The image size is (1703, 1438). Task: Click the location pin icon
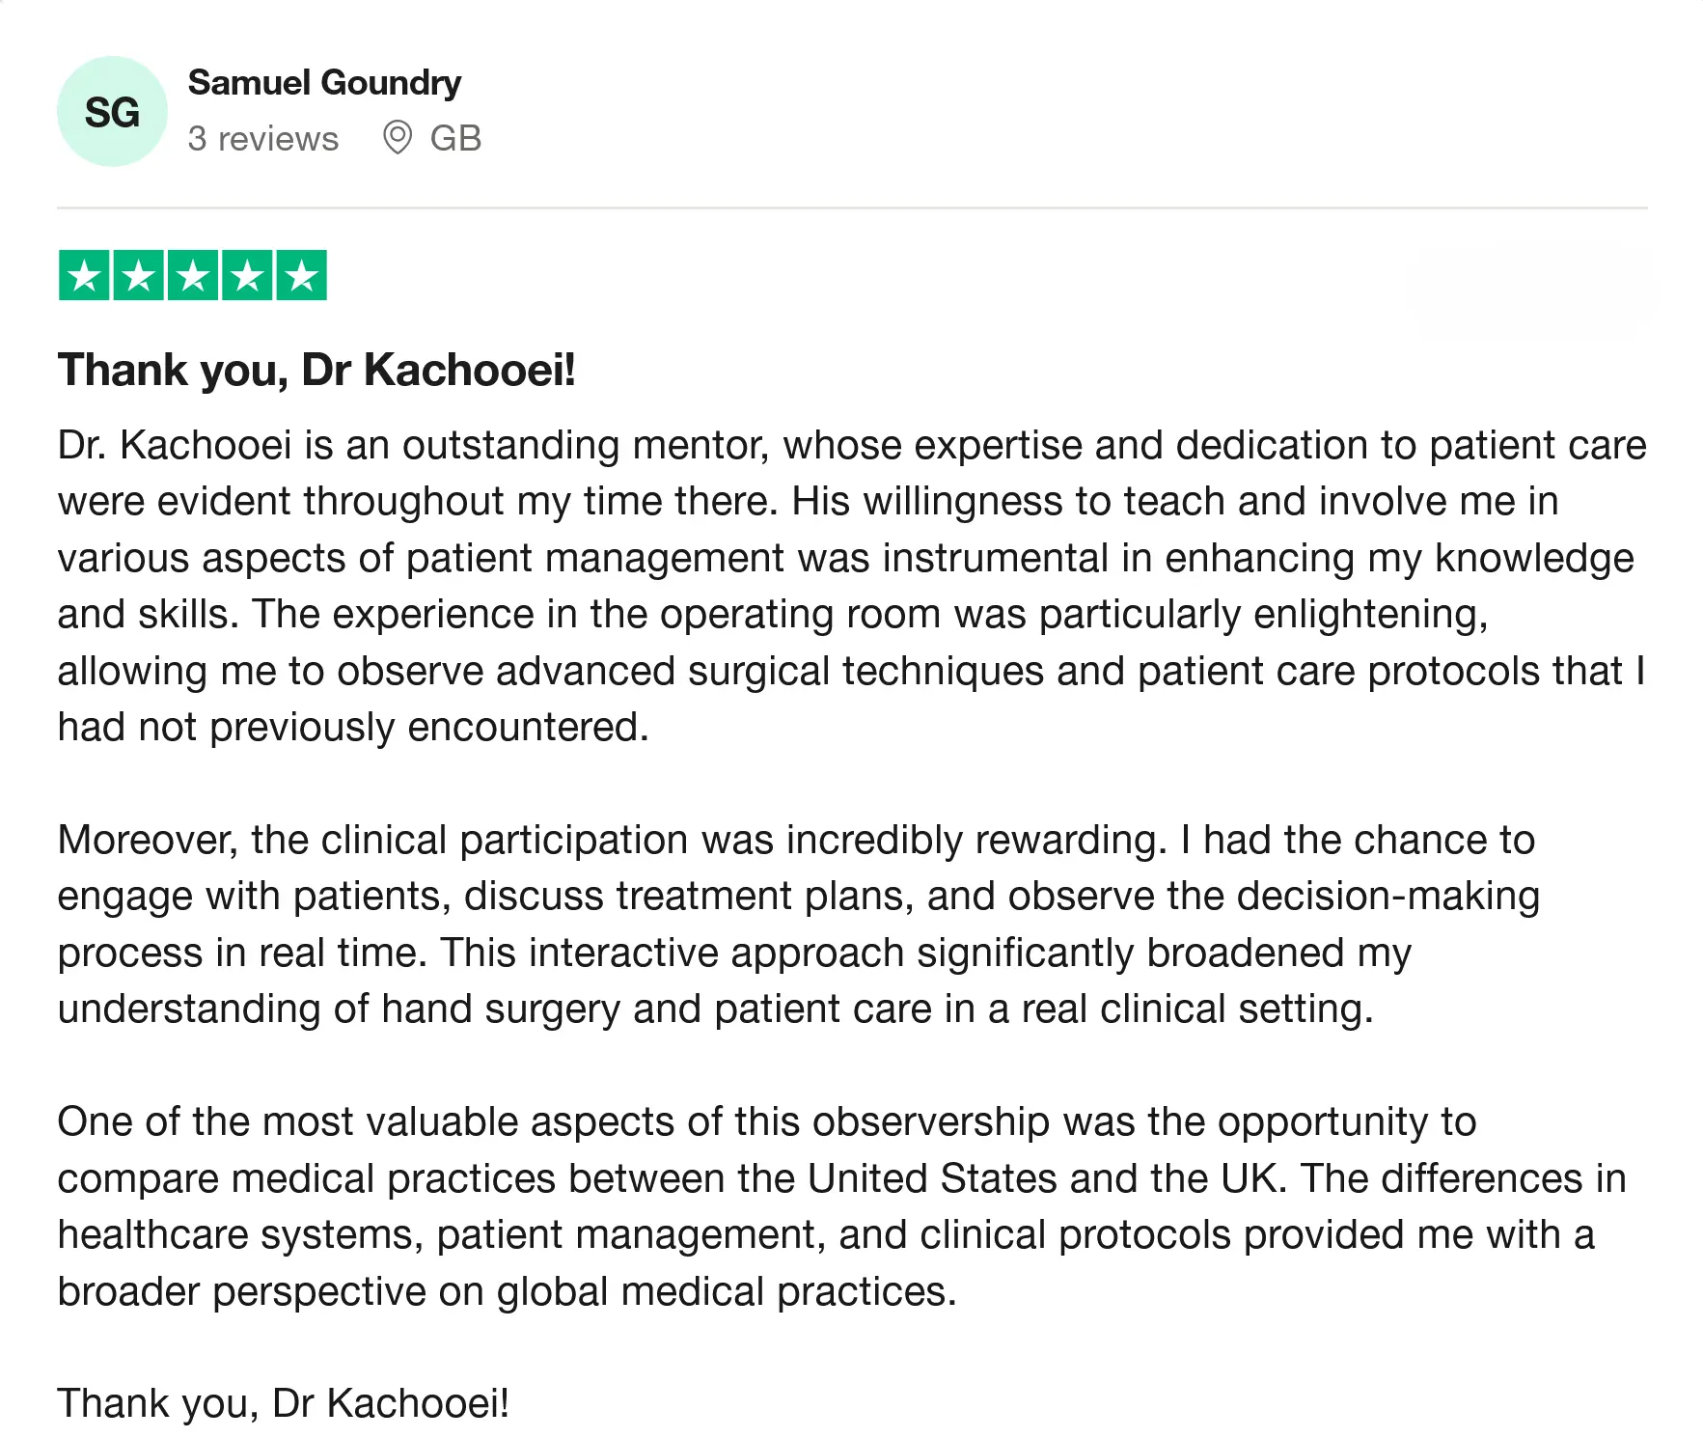tap(397, 138)
